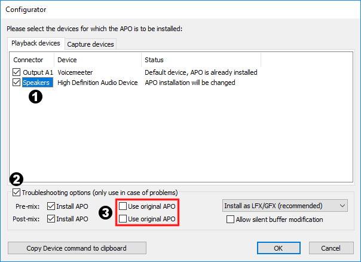This screenshot has height=262, width=361.
Task: Select the Speakers row in device list
Action: pos(36,83)
